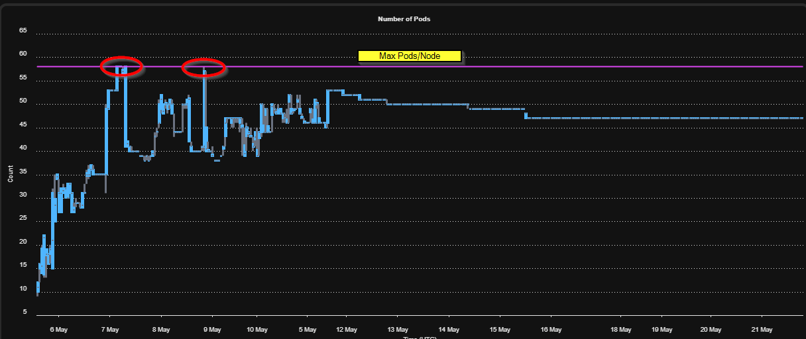The image size is (806, 339).
Task: Click the "6 May" date label
Action: click(x=58, y=329)
